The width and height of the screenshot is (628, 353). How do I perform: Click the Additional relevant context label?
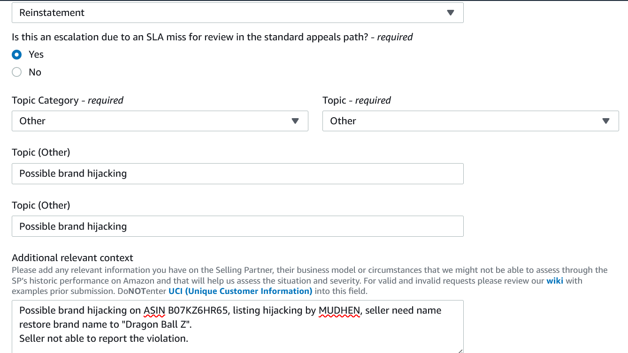[72, 258]
